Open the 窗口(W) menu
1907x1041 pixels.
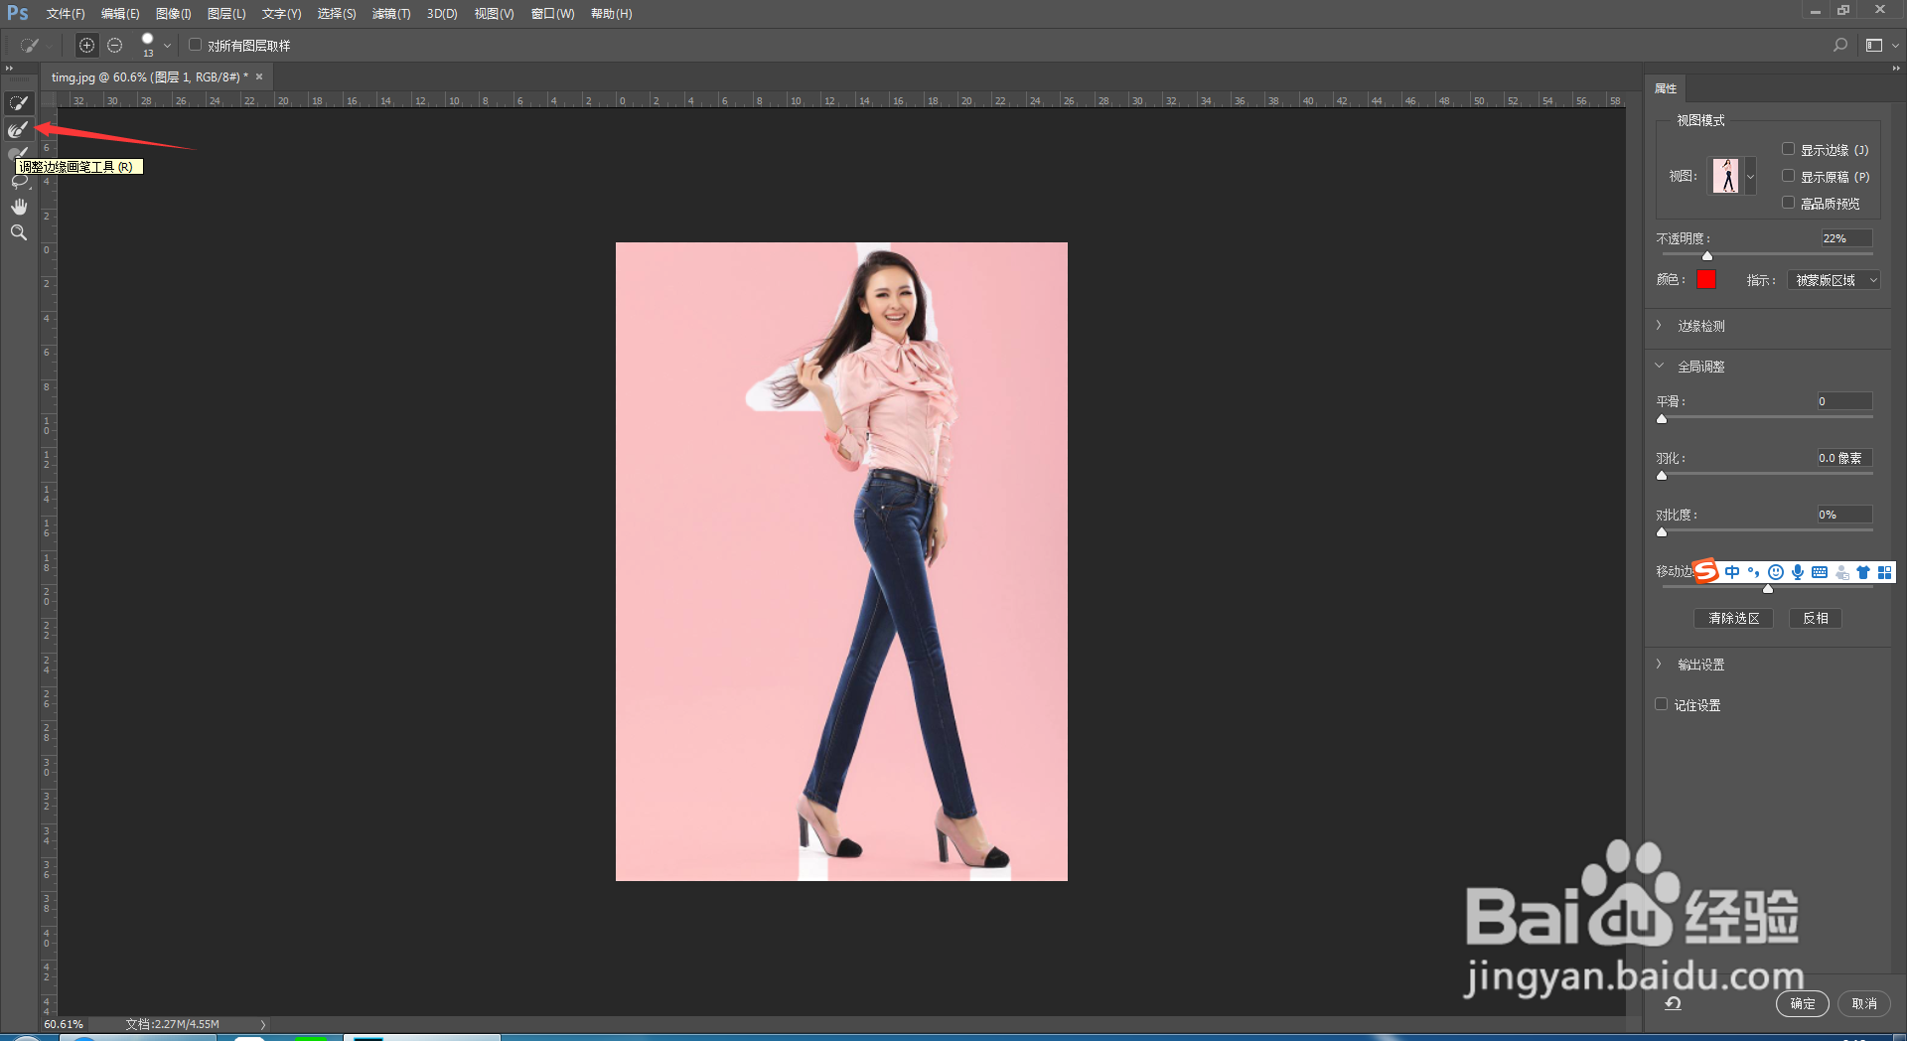pos(553,14)
